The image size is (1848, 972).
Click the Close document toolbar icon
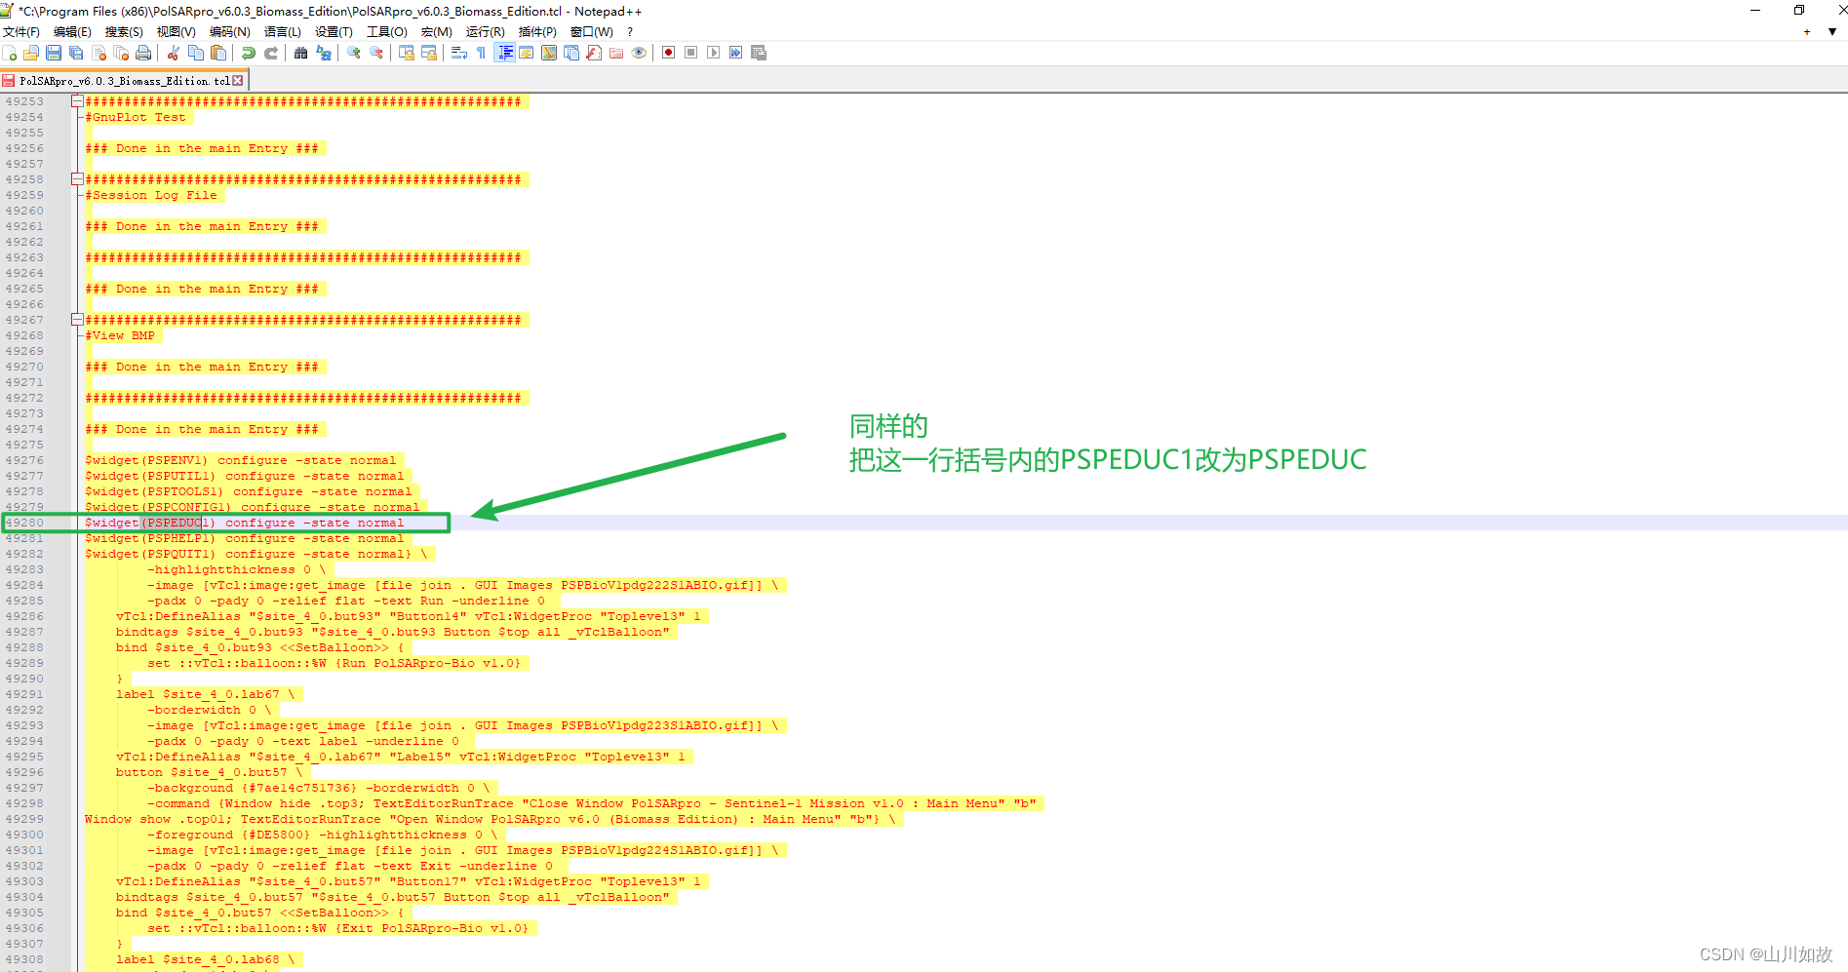click(98, 53)
